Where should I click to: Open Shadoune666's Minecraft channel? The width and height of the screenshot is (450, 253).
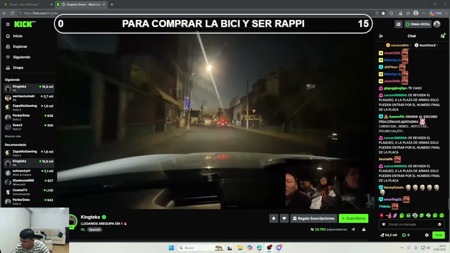[x=29, y=182]
